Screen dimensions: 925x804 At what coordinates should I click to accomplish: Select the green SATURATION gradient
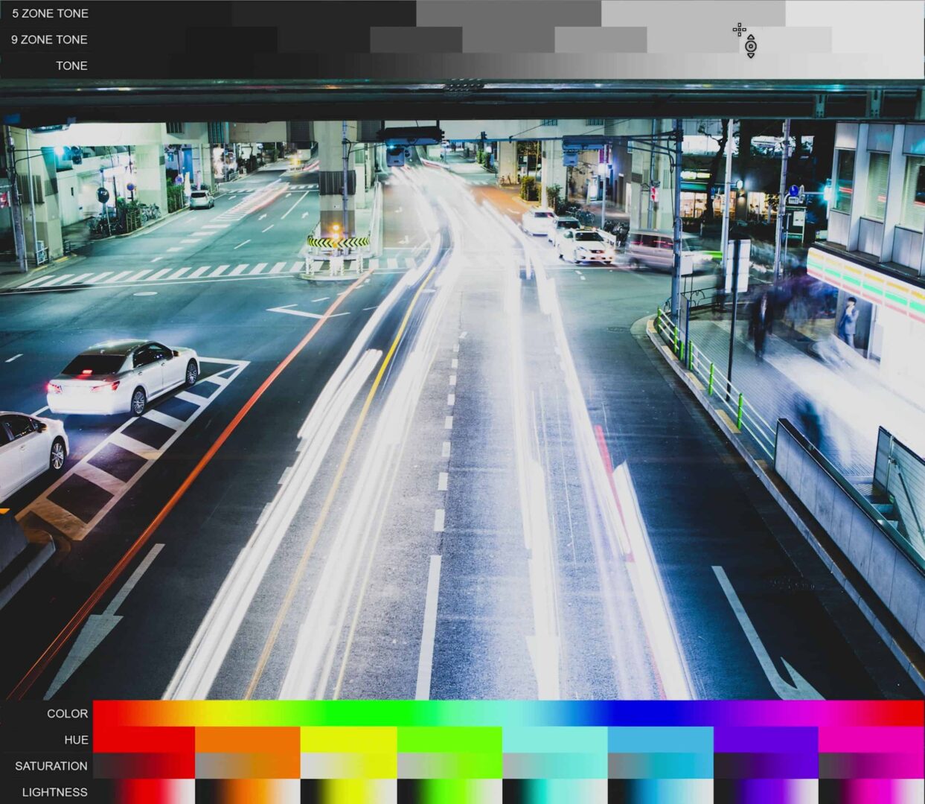(x=449, y=765)
